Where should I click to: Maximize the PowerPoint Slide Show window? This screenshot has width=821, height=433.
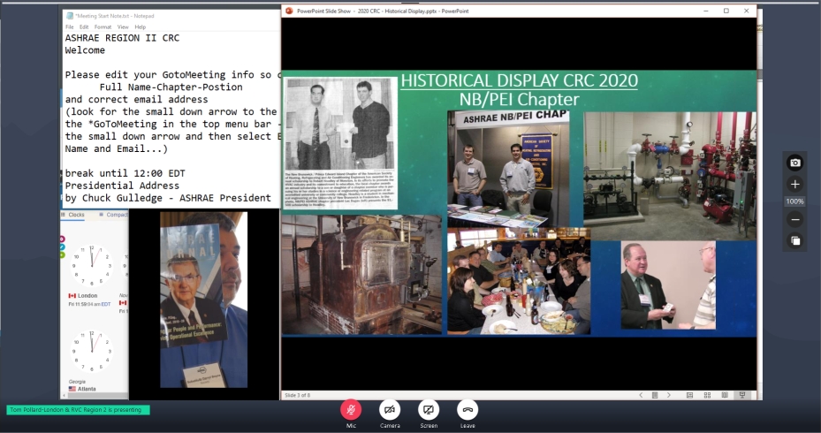[726, 11]
